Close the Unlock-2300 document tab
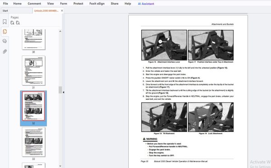The image size is (271, 168). coord(62,11)
